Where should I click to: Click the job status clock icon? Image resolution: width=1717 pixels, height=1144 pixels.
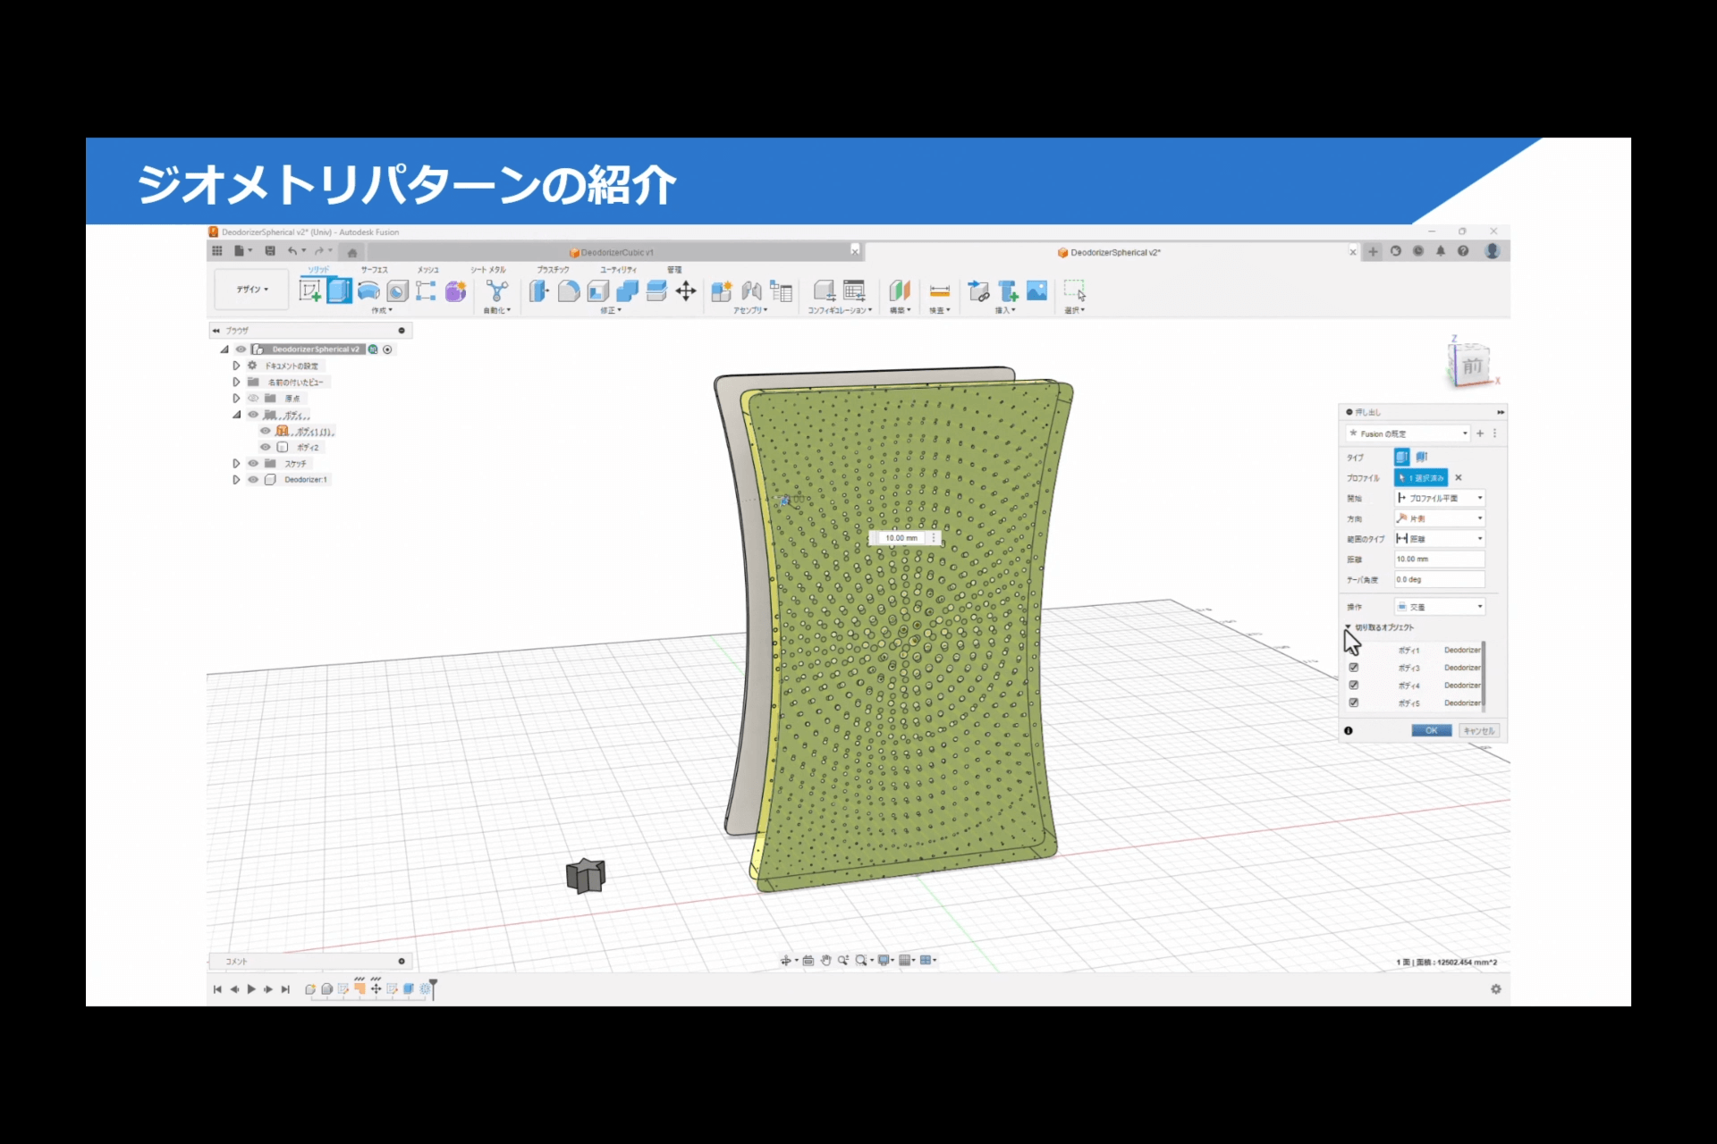coord(1418,251)
